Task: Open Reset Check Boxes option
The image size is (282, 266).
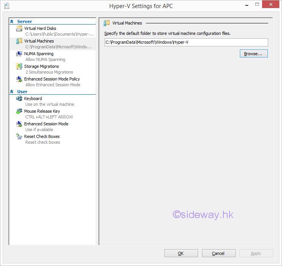Action: (42, 136)
